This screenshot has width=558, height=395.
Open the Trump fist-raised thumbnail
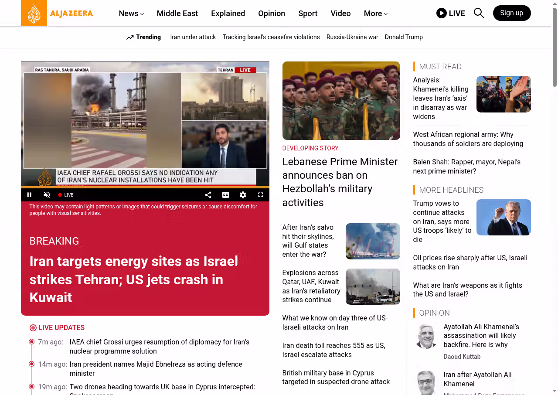(503, 217)
